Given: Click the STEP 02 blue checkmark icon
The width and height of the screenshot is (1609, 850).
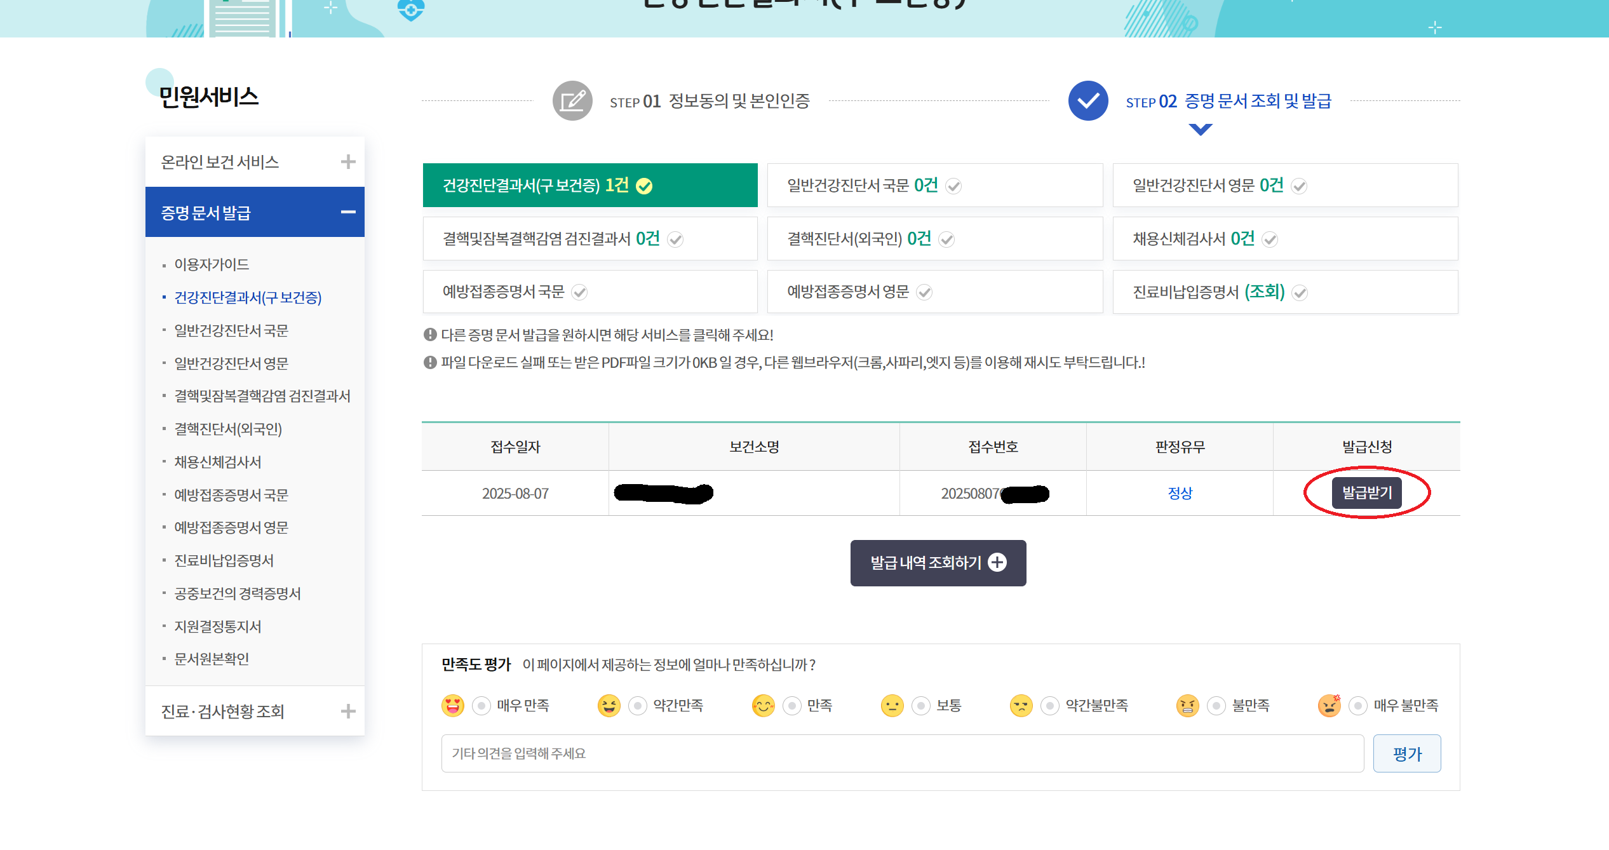Looking at the screenshot, I should coord(1087,100).
